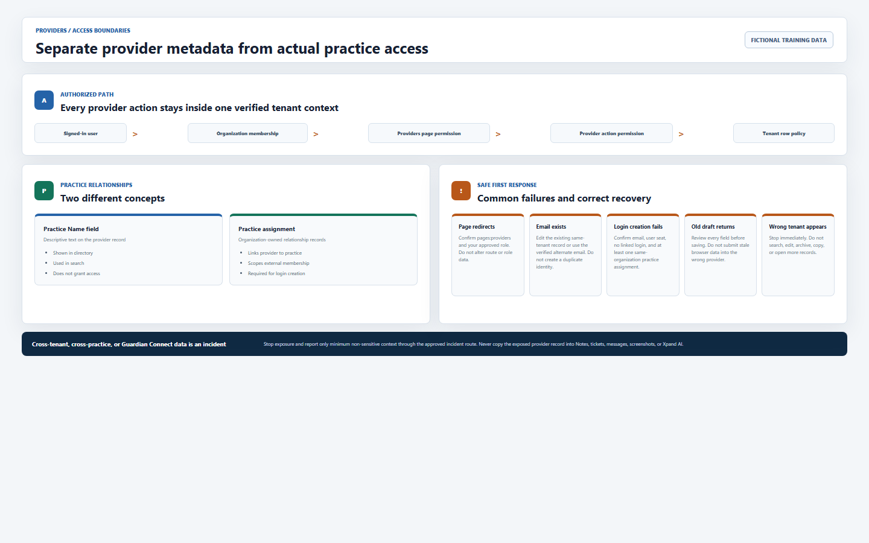Click the 'Links provider to practice' bullet

pos(275,253)
